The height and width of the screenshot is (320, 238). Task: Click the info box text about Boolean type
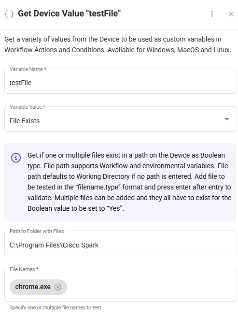point(129,182)
